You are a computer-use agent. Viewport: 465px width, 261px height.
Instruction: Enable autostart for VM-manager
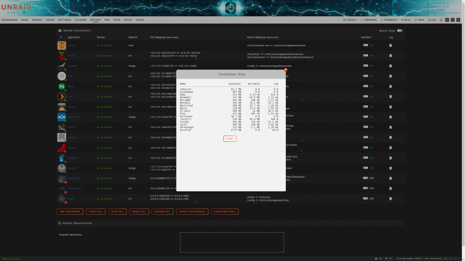[365, 188]
